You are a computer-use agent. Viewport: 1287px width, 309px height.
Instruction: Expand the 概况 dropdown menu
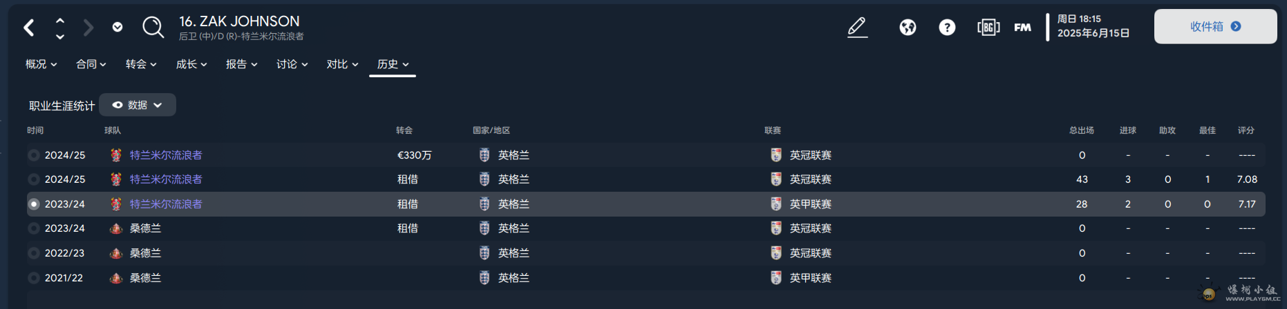(41, 64)
